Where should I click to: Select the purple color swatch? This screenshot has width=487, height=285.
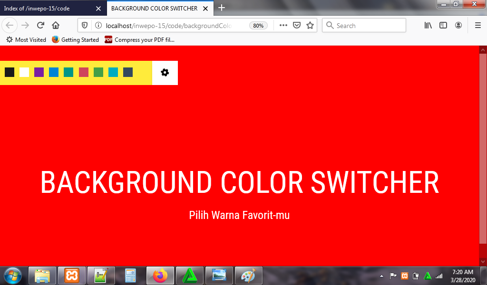(x=39, y=72)
